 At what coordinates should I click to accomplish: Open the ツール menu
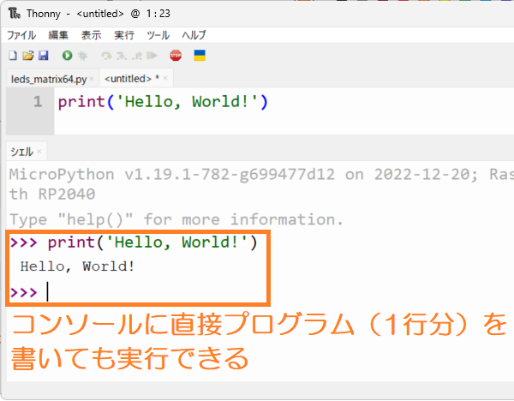coord(158,35)
